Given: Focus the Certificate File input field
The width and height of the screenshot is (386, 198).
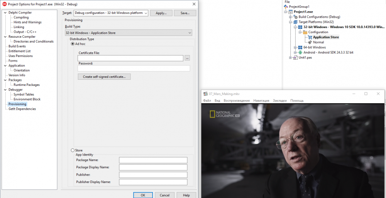Looking at the screenshot, I should pyautogui.click(x=130, y=58).
